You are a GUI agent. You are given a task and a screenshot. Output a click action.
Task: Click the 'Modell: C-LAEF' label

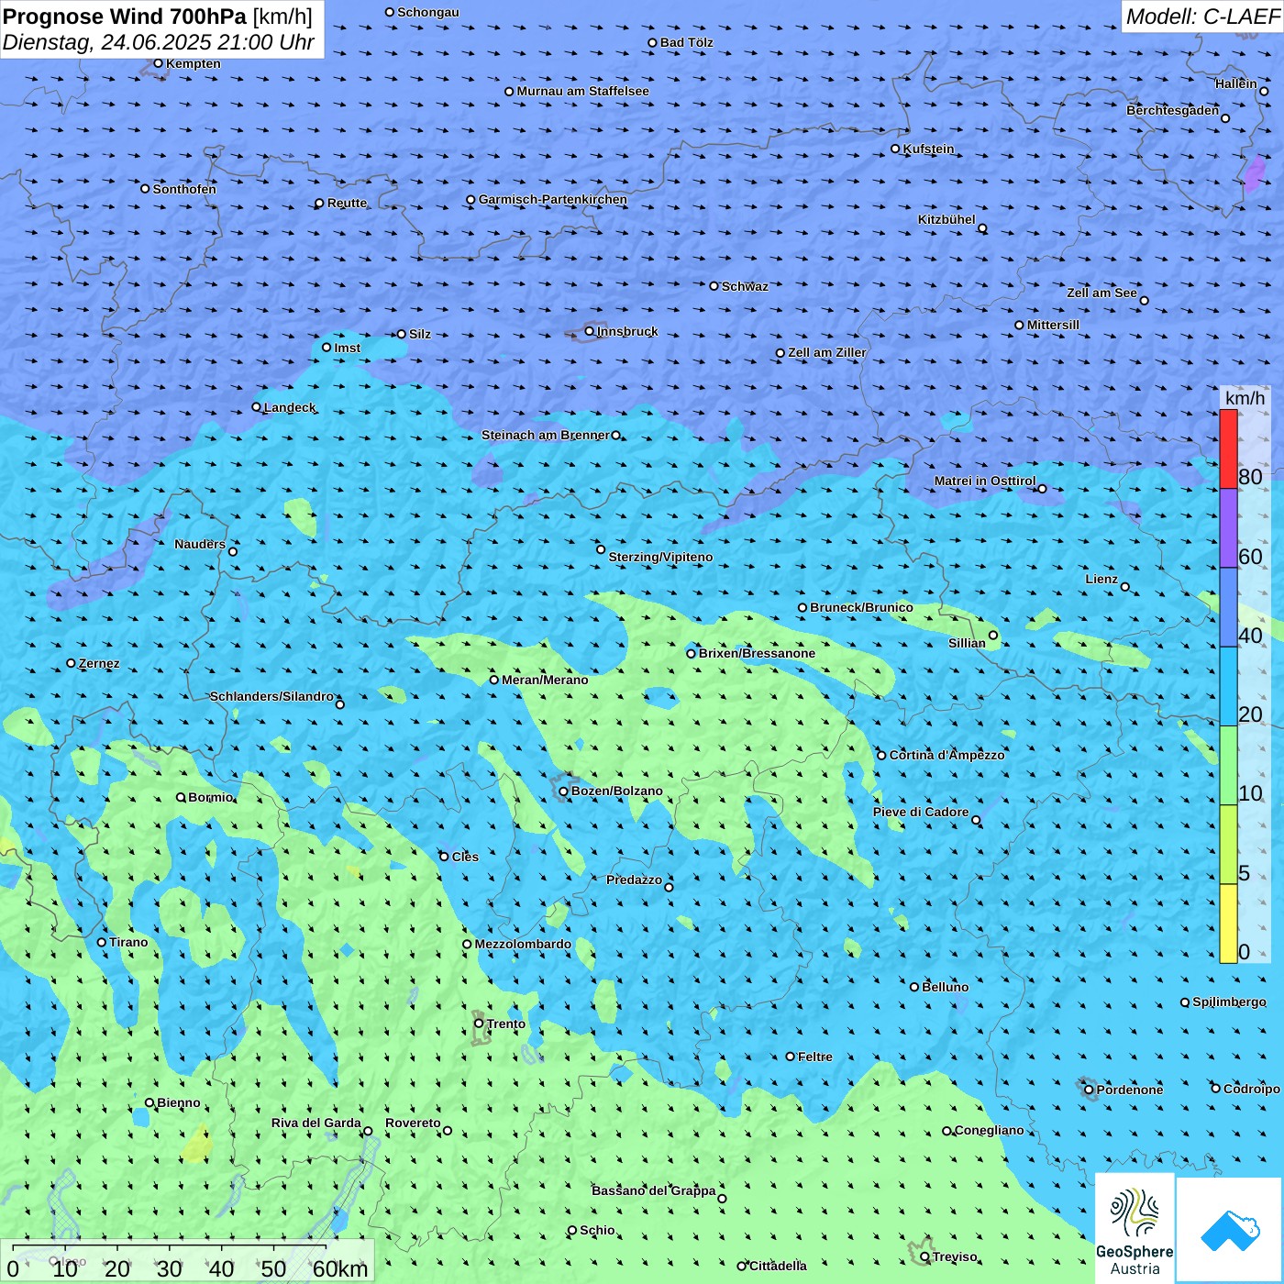(x=1202, y=17)
